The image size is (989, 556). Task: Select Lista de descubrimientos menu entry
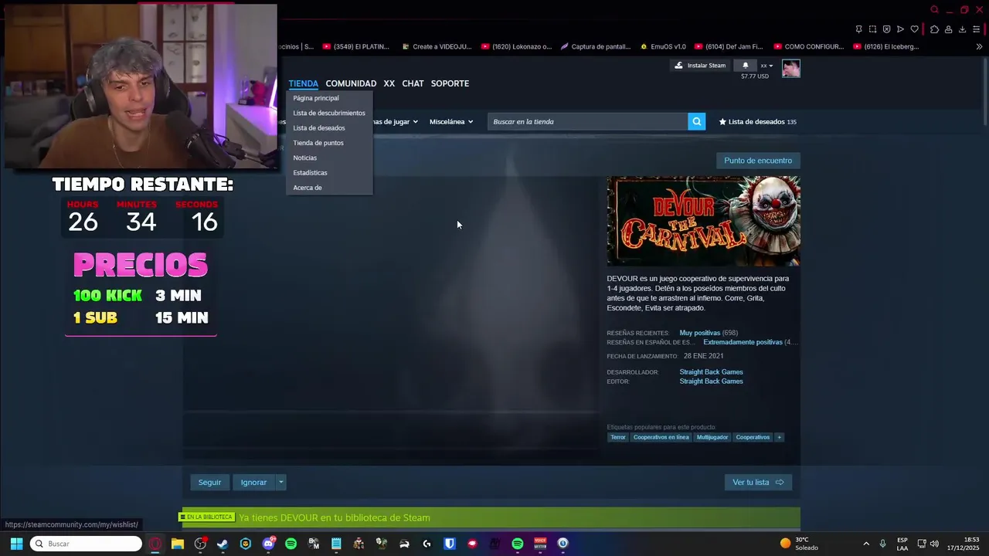(329, 113)
